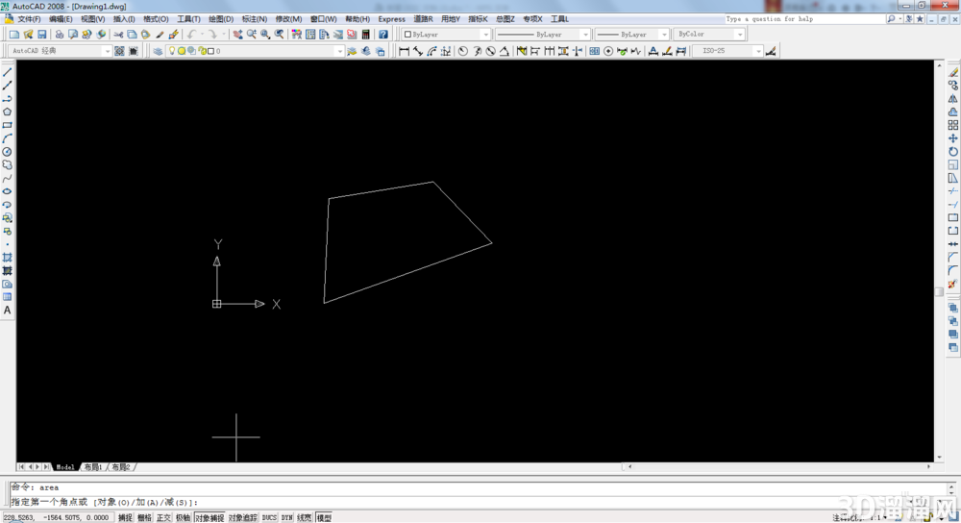Select the Erase modify tool
961x523 pixels.
click(x=953, y=72)
